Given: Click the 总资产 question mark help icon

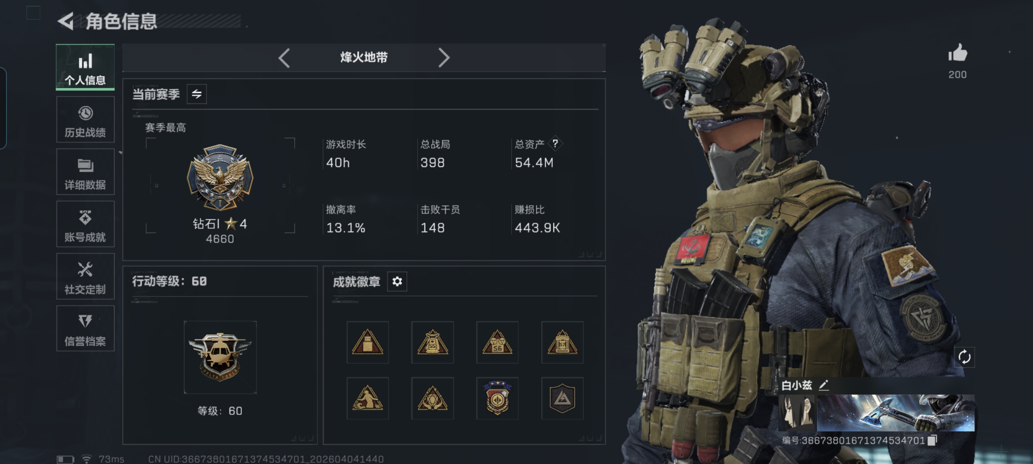Looking at the screenshot, I should [555, 143].
